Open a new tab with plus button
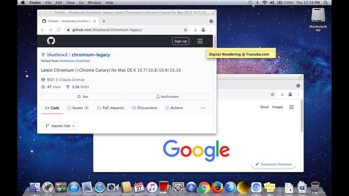 coord(104,21)
